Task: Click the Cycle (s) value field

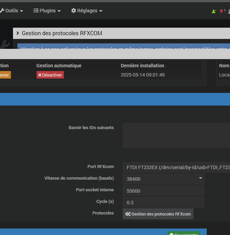Action: (x=163, y=202)
